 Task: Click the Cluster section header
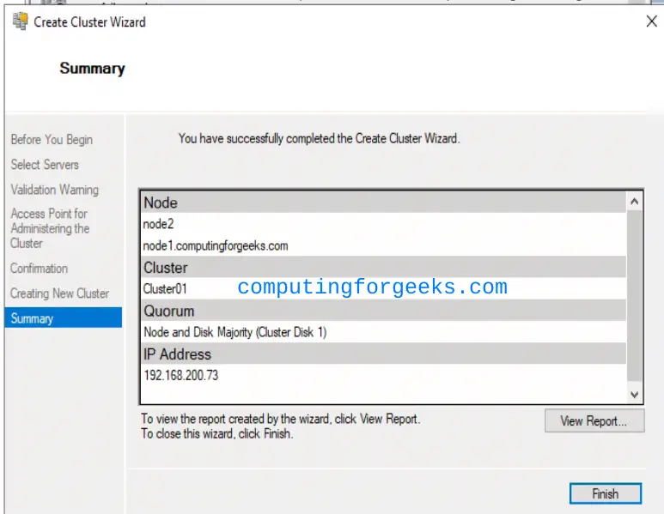pos(383,267)
